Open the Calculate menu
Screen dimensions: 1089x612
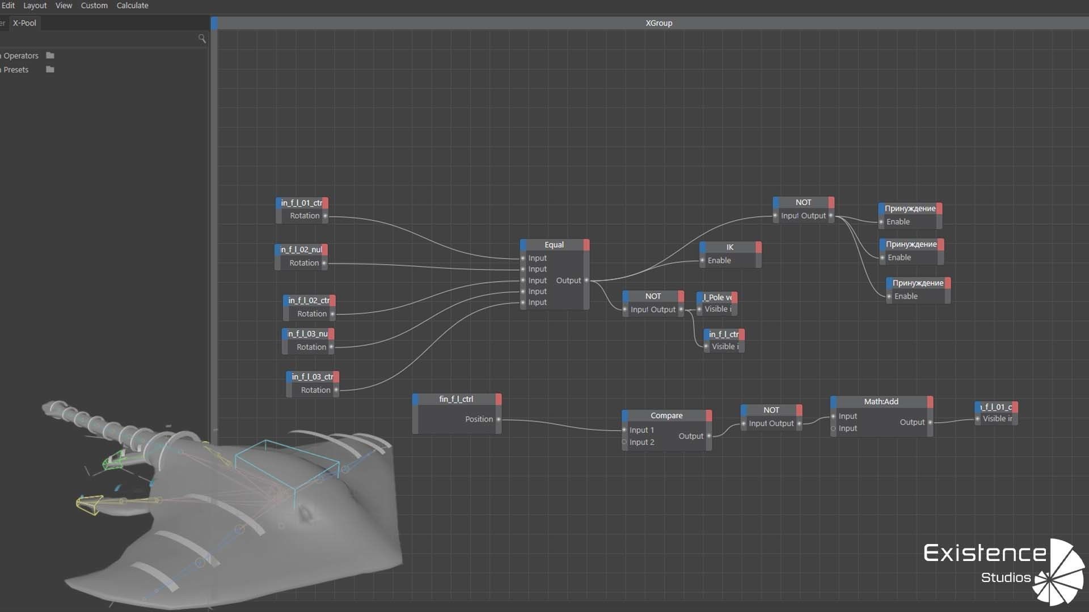click(132, 6)
